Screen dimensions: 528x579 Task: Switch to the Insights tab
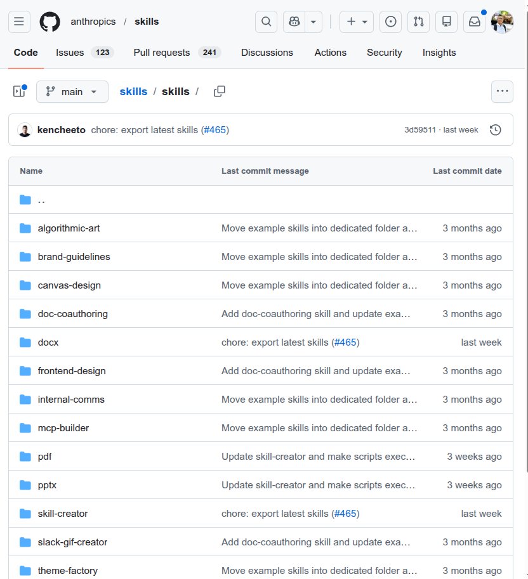pos(439,53)
